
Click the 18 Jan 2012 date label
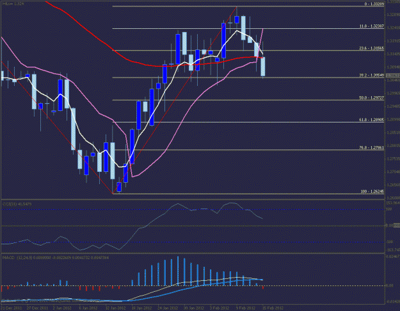coord(142,308)
